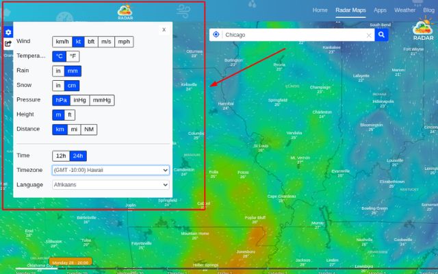
Task: Click Fayetteville label on map
Action: click(142, 243)
